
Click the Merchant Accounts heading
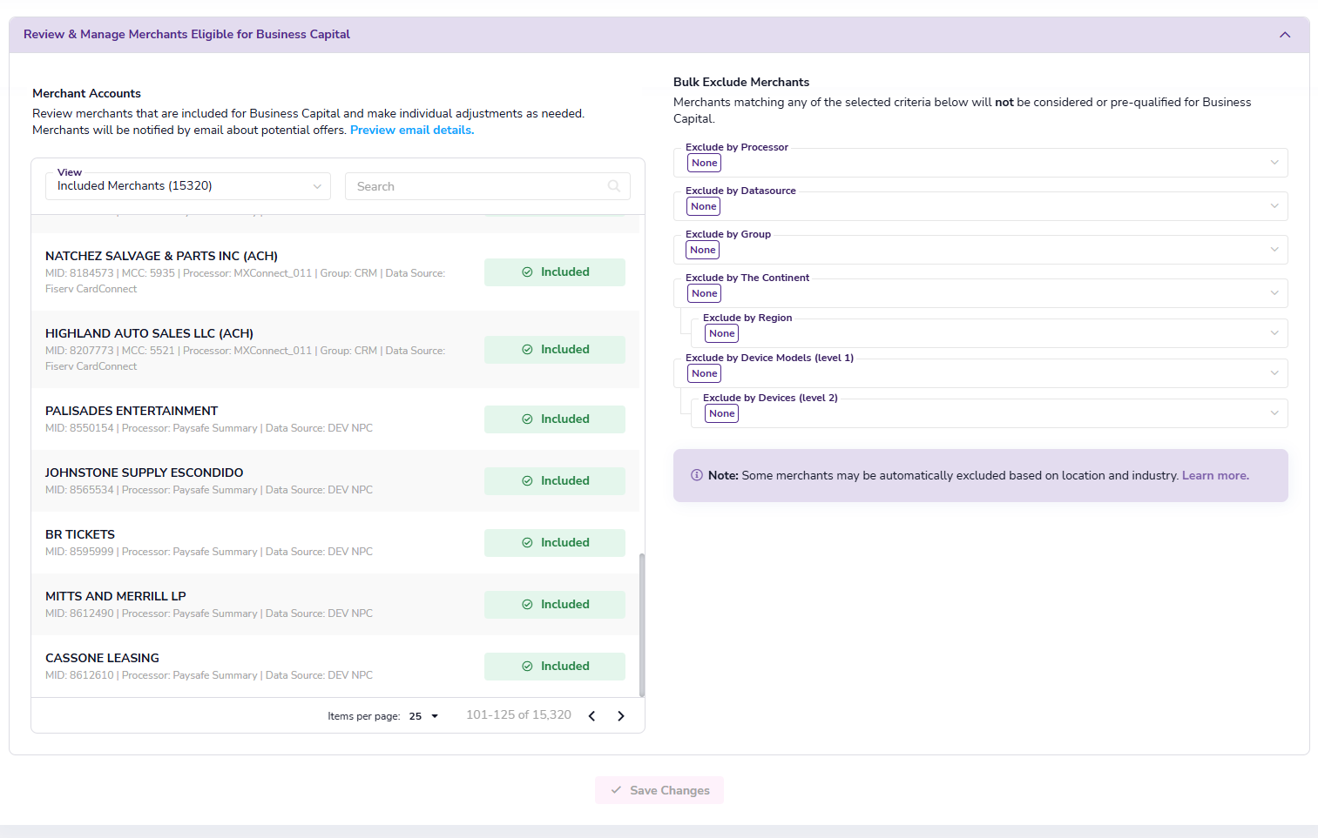pos(86,93)
